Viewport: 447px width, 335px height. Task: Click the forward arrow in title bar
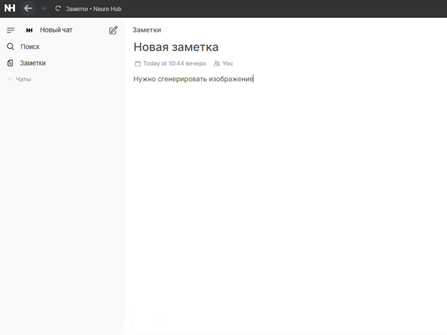tap(44, 8)
